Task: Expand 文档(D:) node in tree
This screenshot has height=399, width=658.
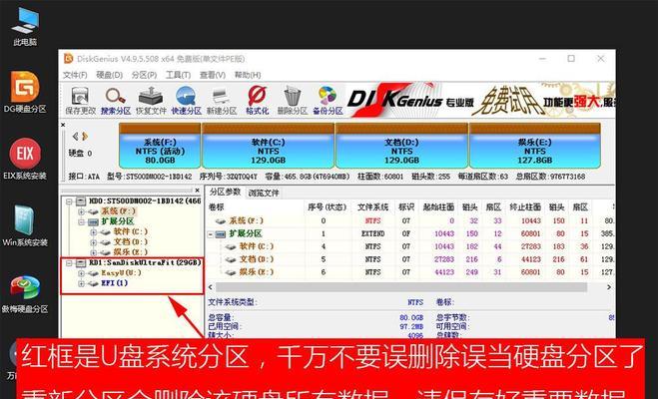Action: tap(94, 242)
